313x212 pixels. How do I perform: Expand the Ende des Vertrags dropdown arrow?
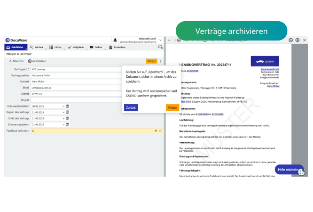(63, 119)
